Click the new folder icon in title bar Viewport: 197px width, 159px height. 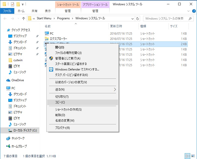point(18,4)
